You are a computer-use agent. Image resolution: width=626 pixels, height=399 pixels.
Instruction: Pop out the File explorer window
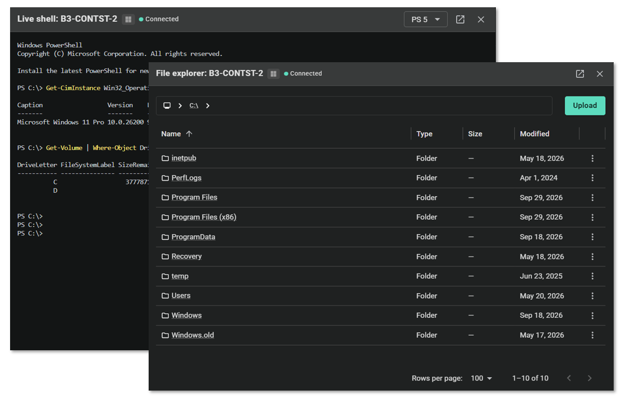(579, 74)
